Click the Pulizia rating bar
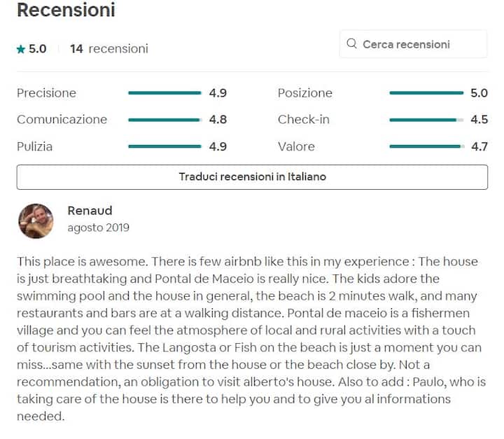The width and height of the screenshot is (504, 439). [x=164, y=146]
